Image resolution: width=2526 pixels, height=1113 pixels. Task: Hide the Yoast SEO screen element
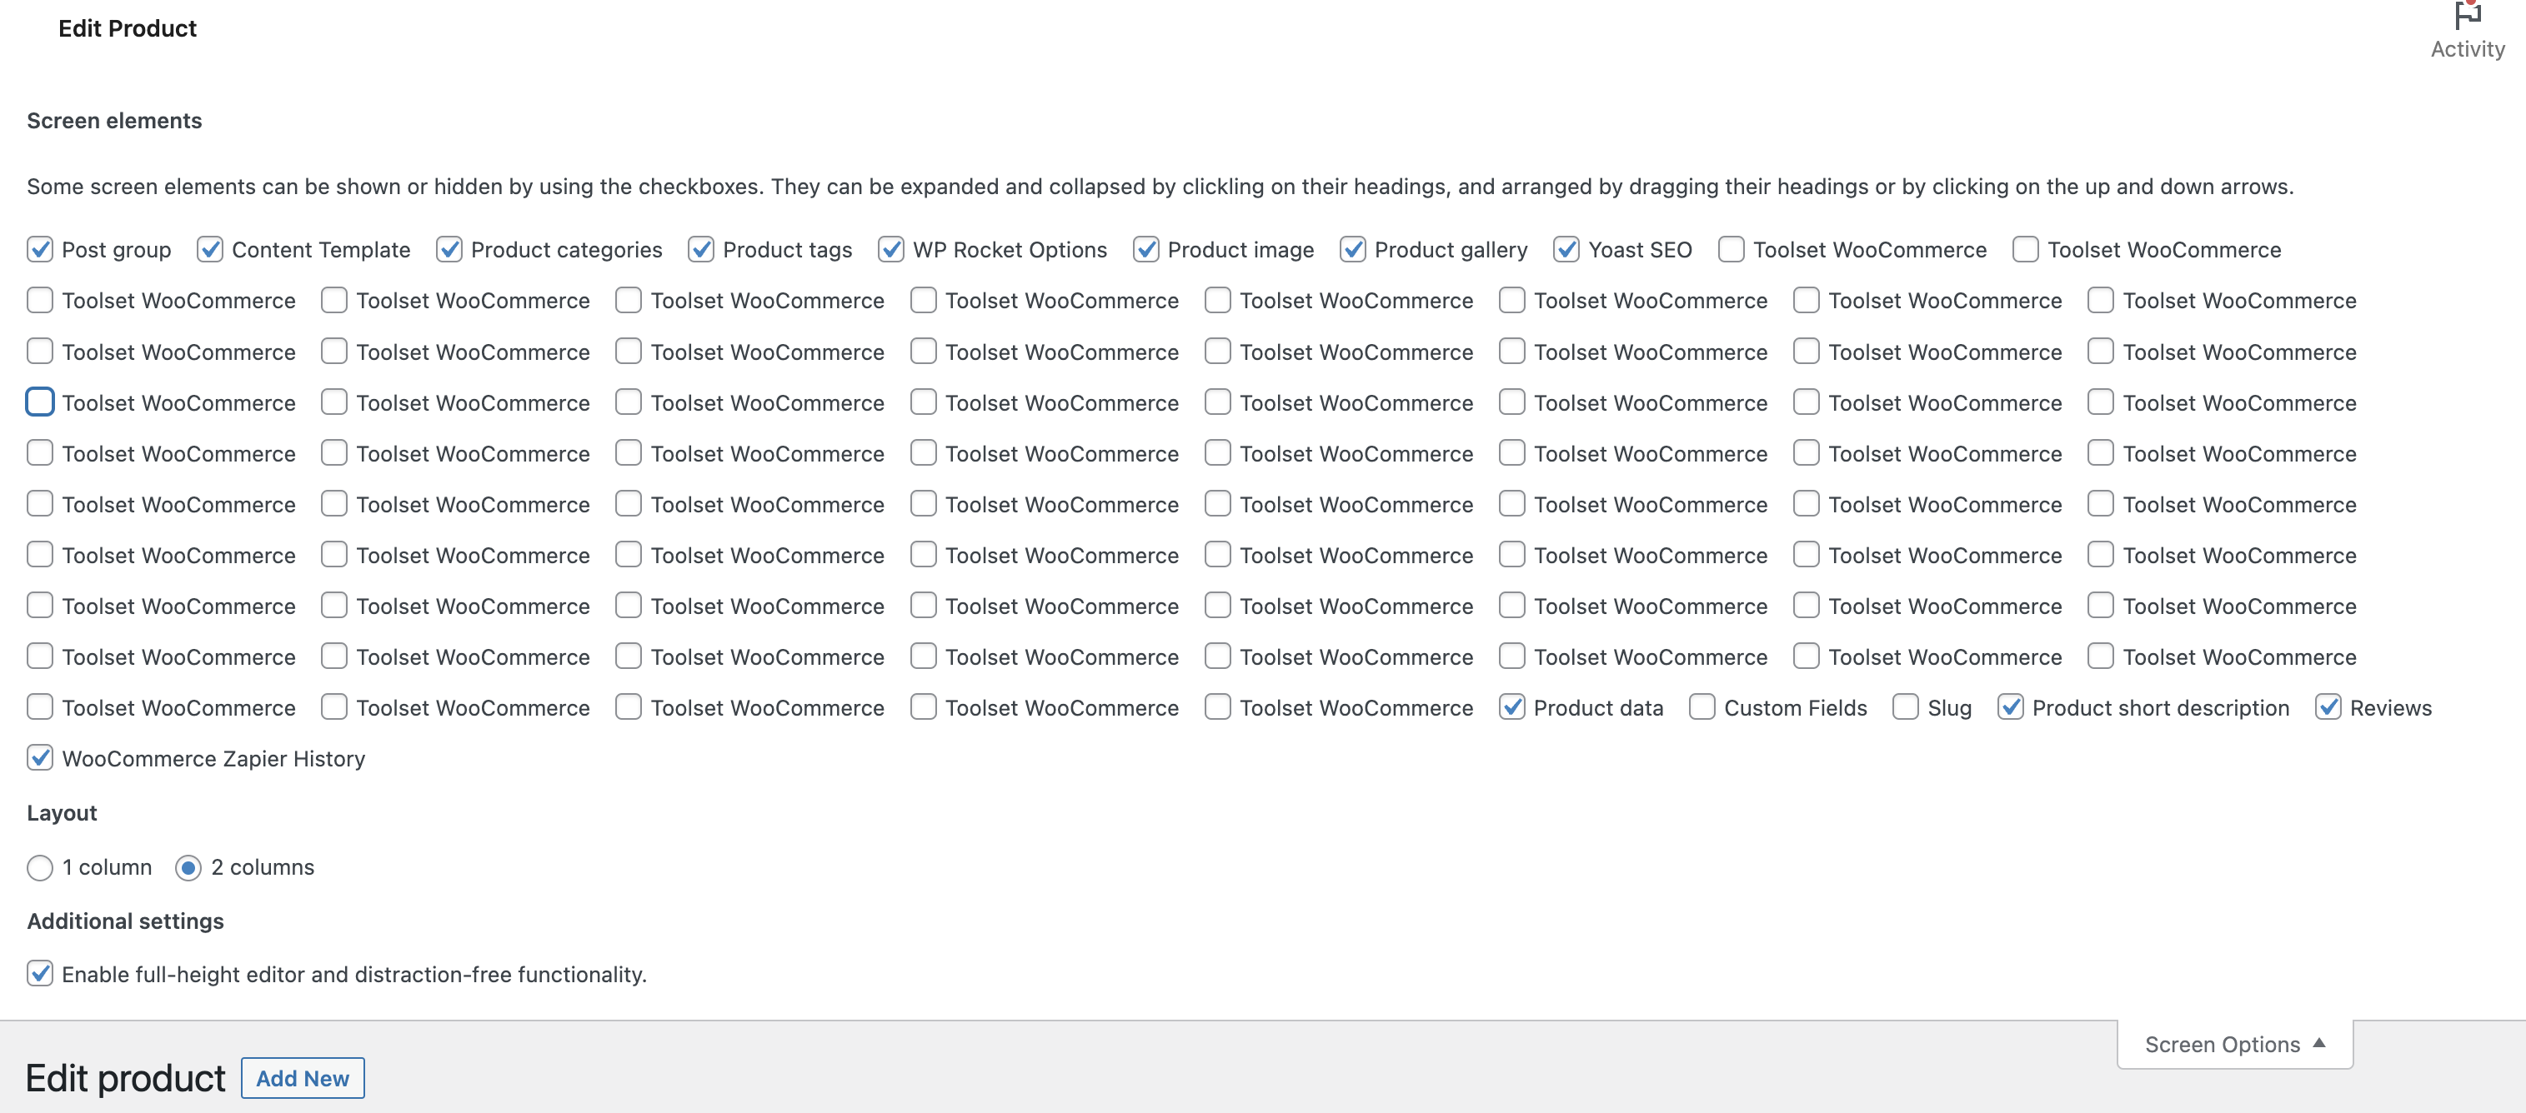[1567, 250]
